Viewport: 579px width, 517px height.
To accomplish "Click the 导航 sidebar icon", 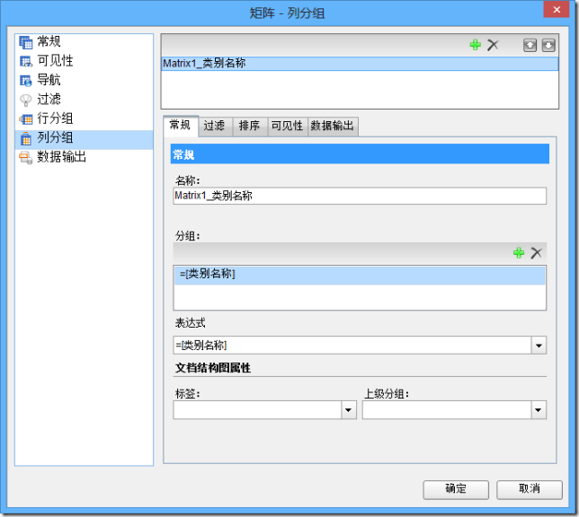I will pos(26,81).
